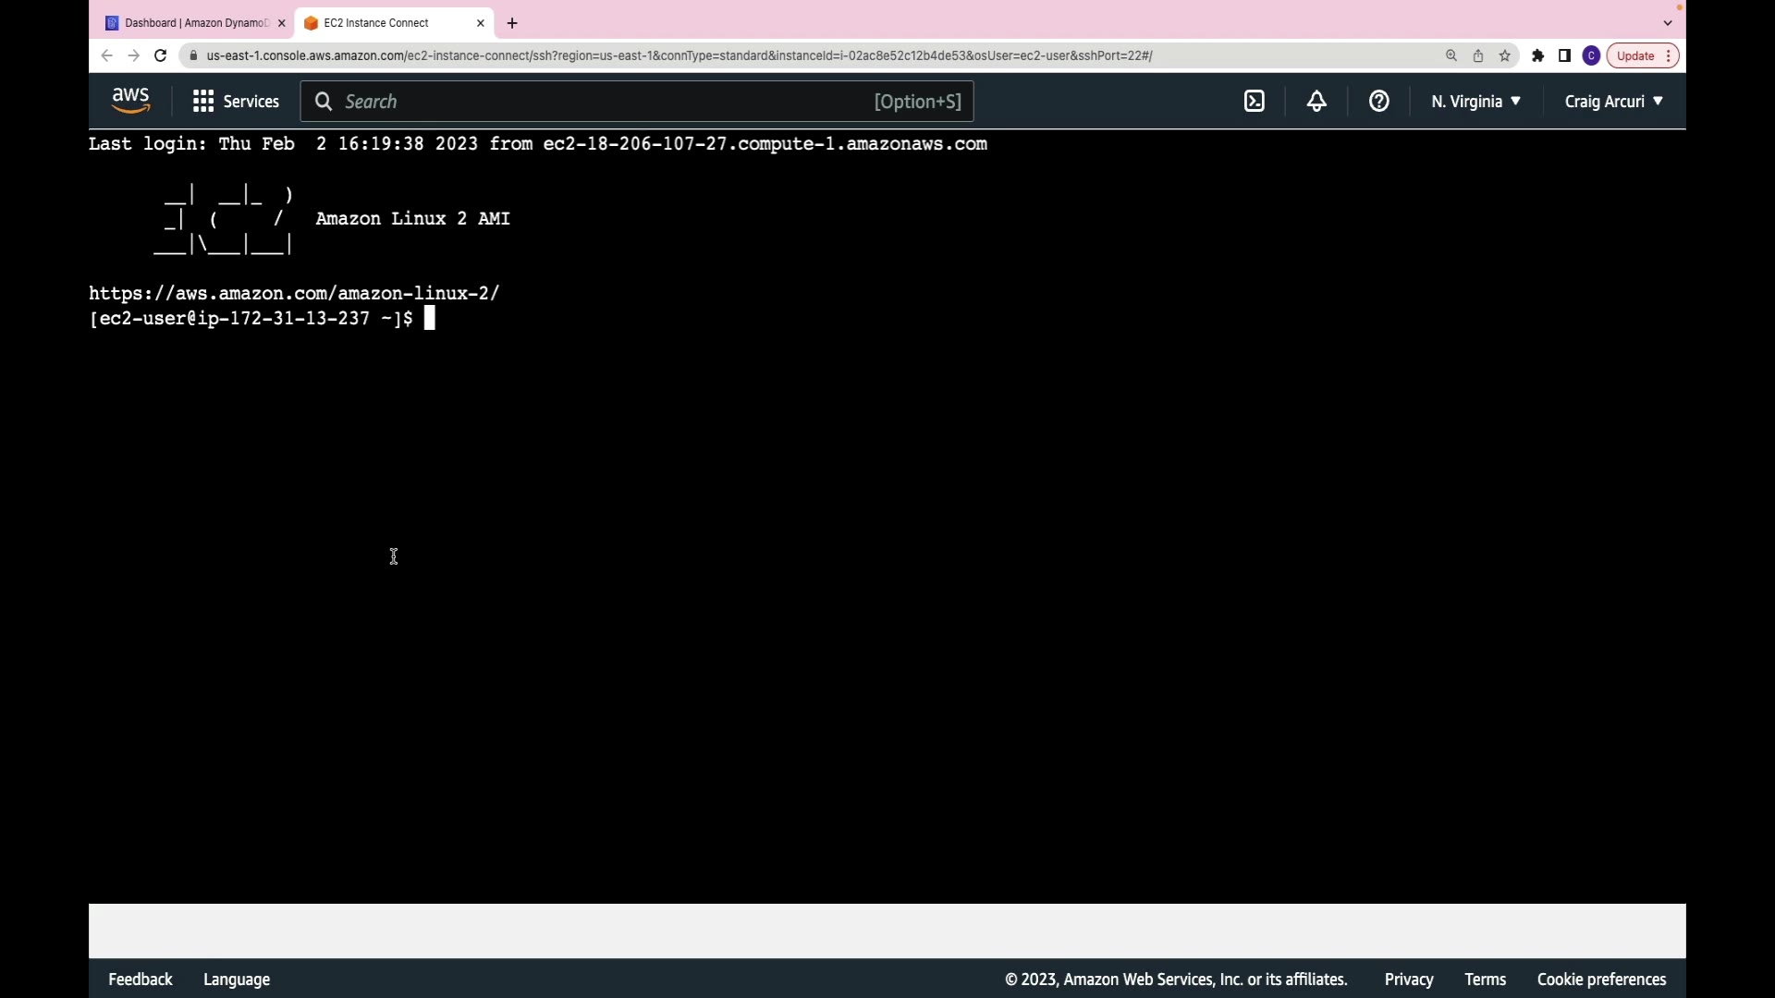Click the AWS logo home icon
The height and width of the screenshot is (998, 1775).
130,101
